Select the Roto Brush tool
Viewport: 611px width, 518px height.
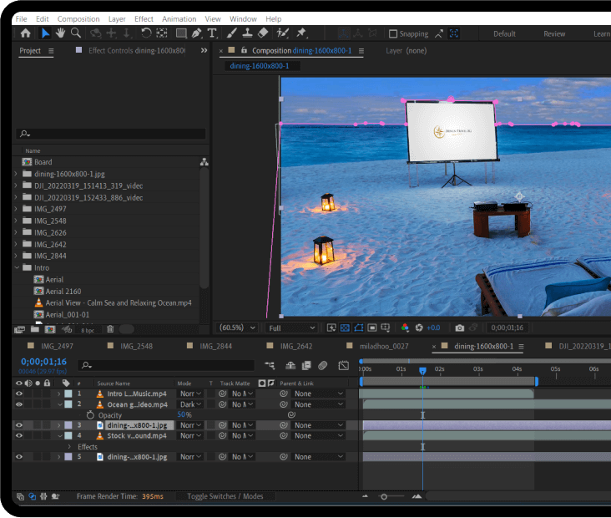tap(282, 33)
